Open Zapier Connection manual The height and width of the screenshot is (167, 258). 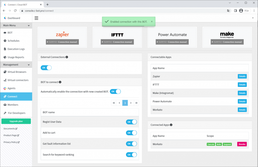62,42
